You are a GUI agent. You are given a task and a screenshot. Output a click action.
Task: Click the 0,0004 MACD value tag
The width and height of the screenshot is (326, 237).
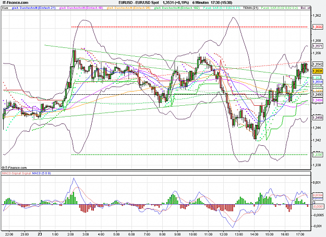(x=318, y=195)
